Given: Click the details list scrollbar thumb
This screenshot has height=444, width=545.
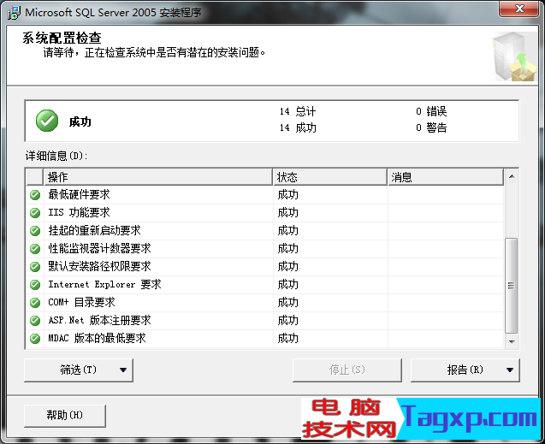Looking at the screenshot, I should [512, 286].
